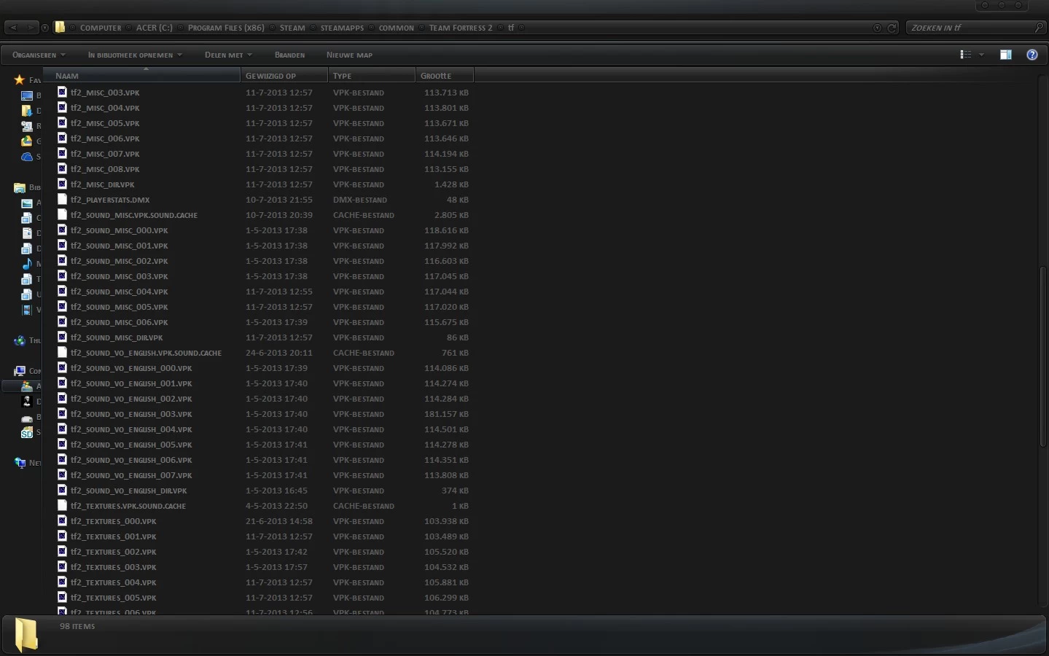Image resolution: width=1049 pixels, height=656 pixels.
Task: Open the Organiseren dropdown menu
Action: tap(39, 55)
